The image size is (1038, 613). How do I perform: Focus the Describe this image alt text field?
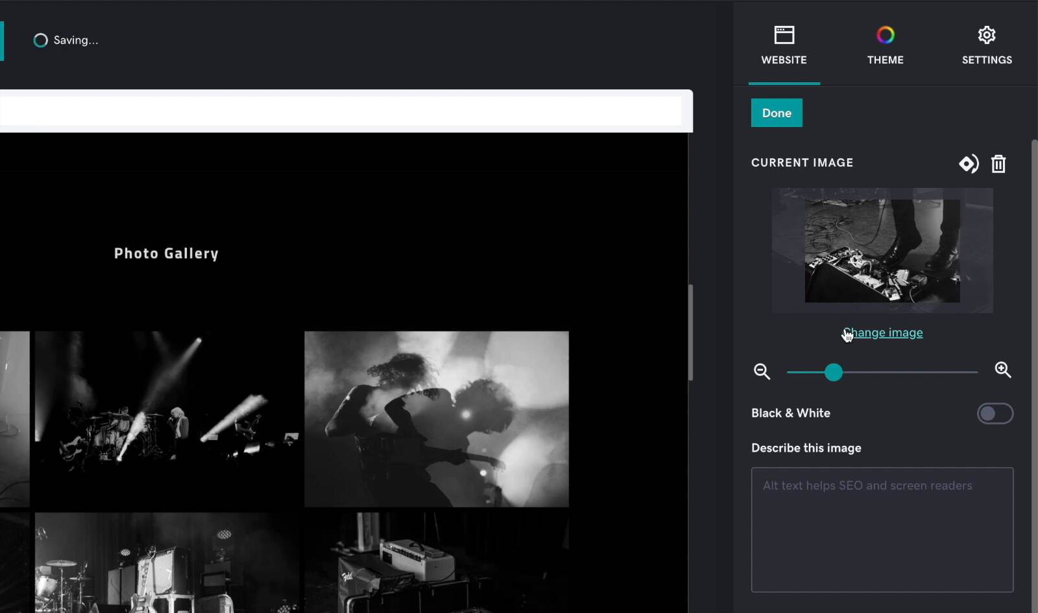click(882, 529)
